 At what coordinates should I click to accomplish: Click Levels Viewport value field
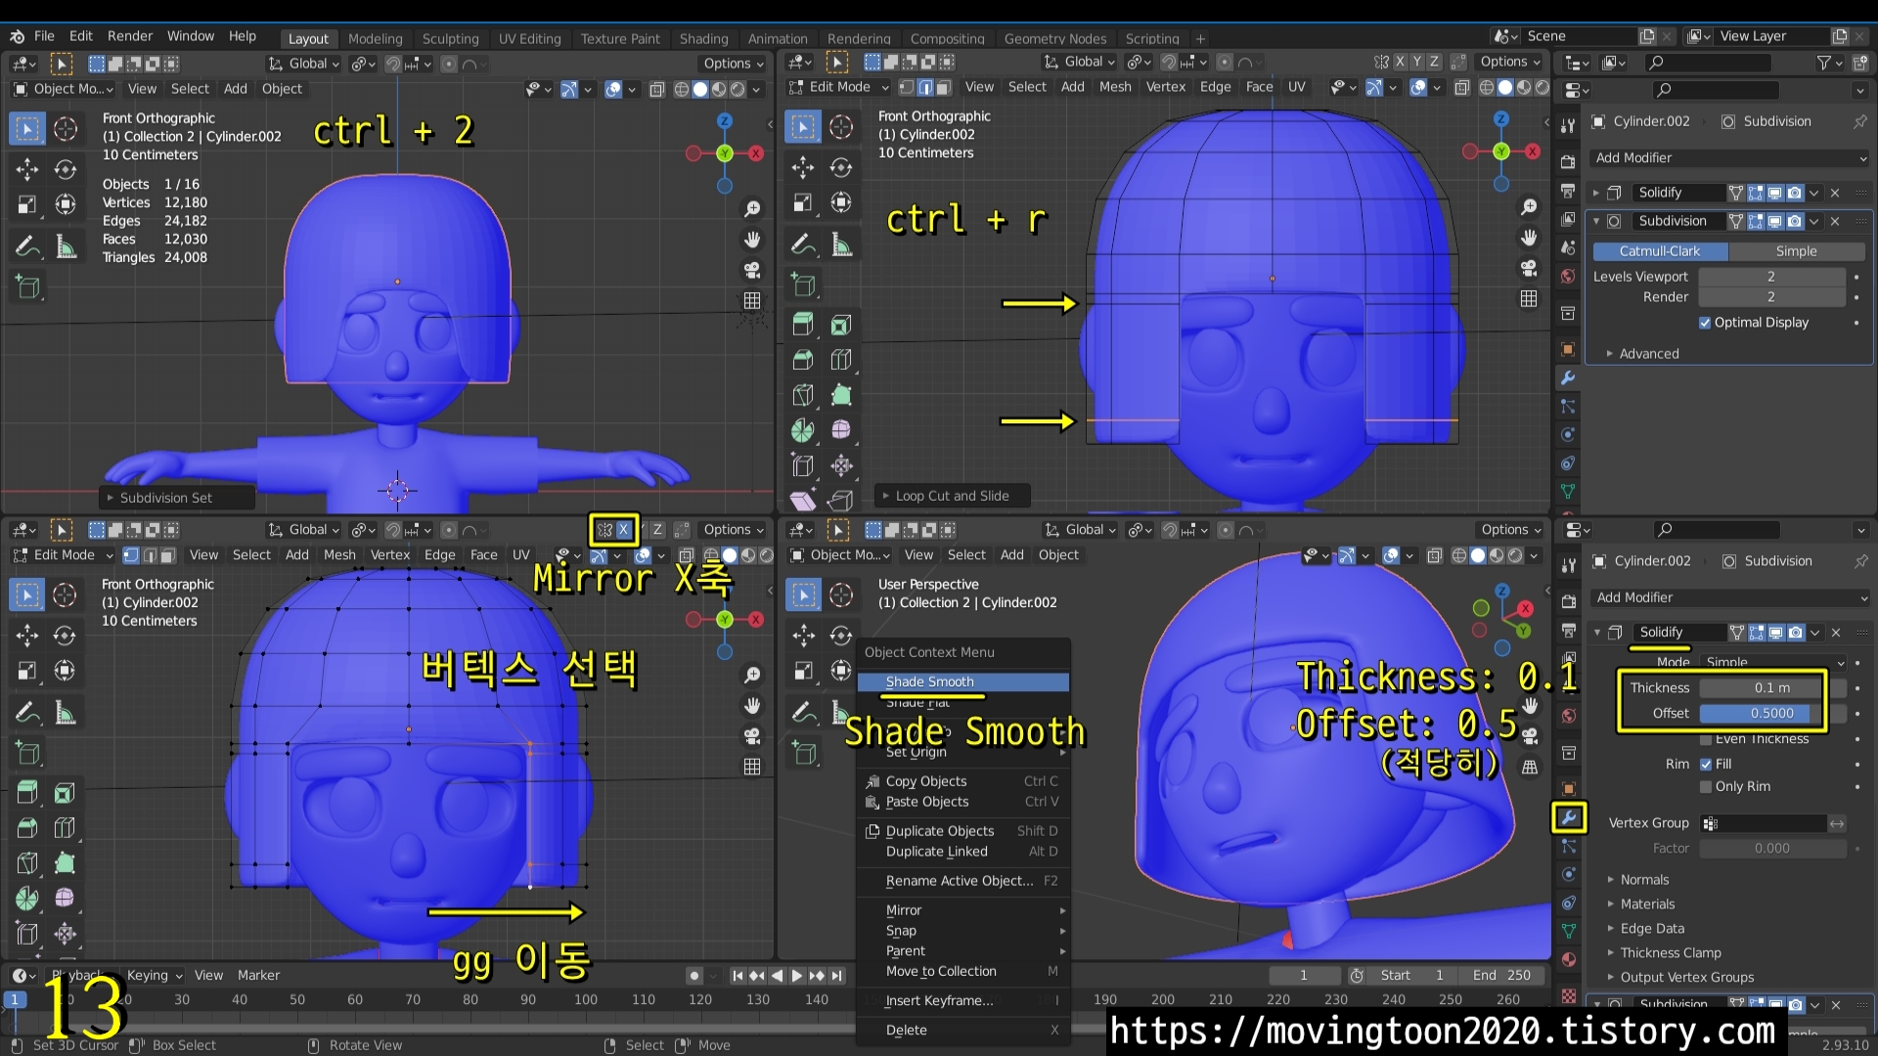pos(1771,277)
